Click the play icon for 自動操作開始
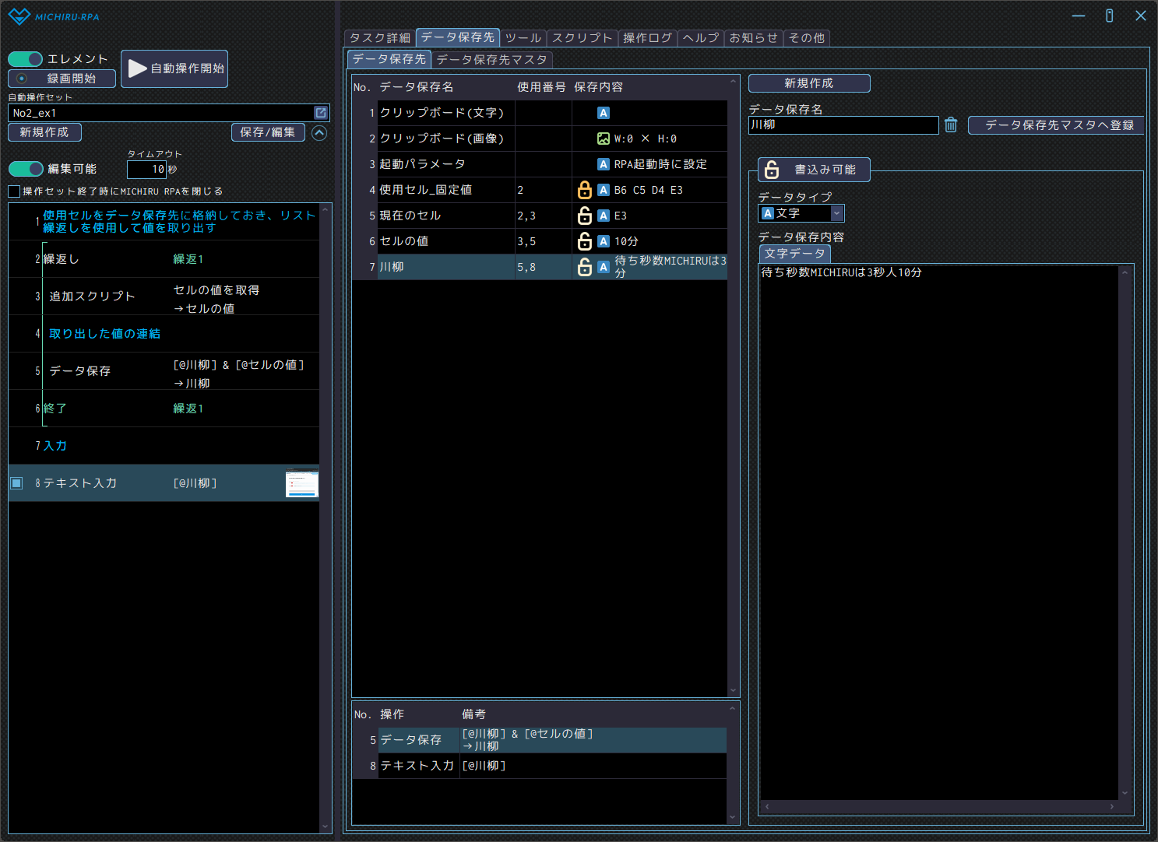The height and width of the screenshot is (842, 1158). (138, 68)
